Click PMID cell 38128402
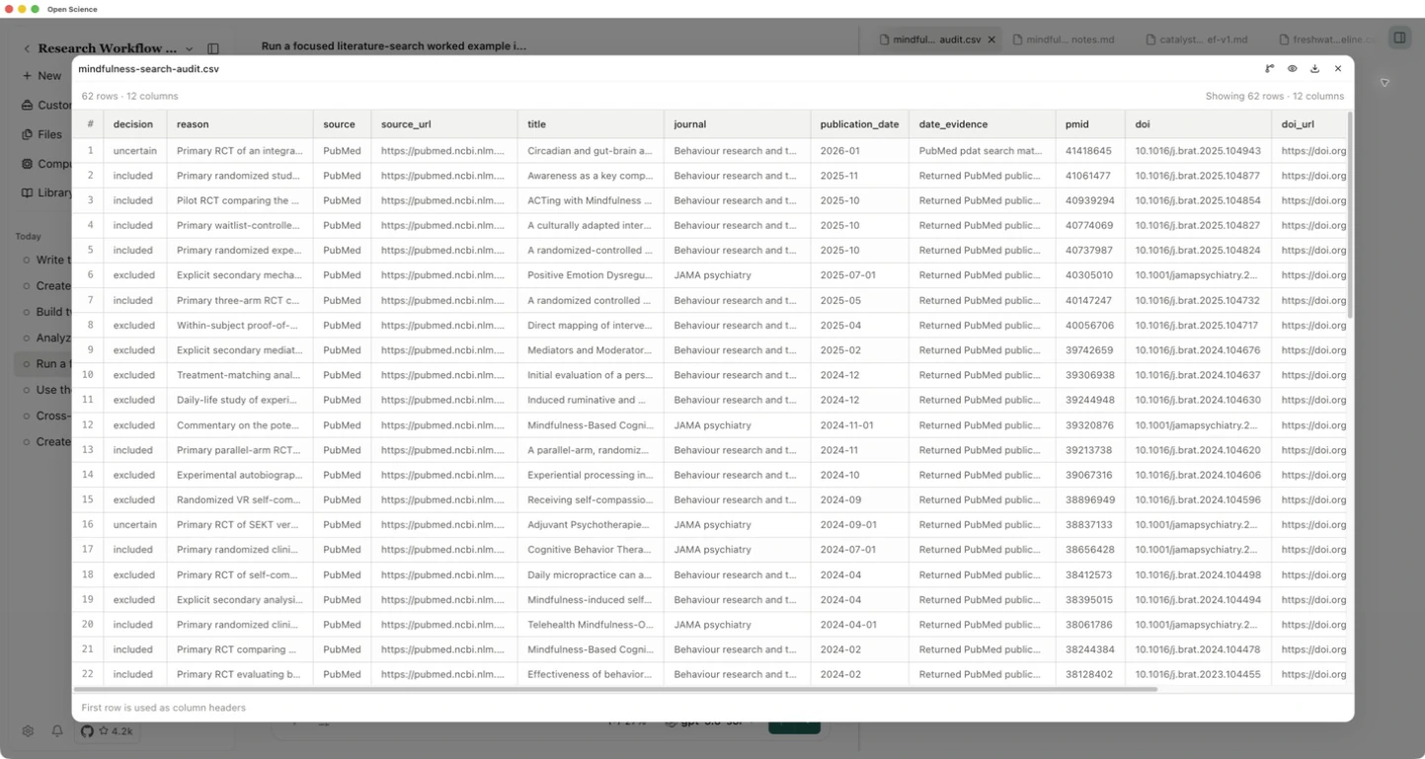This screenshot has height=759, width=1425. [1088, 674]
